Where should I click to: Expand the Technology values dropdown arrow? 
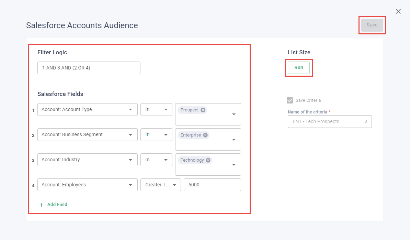tap(234, 165)
